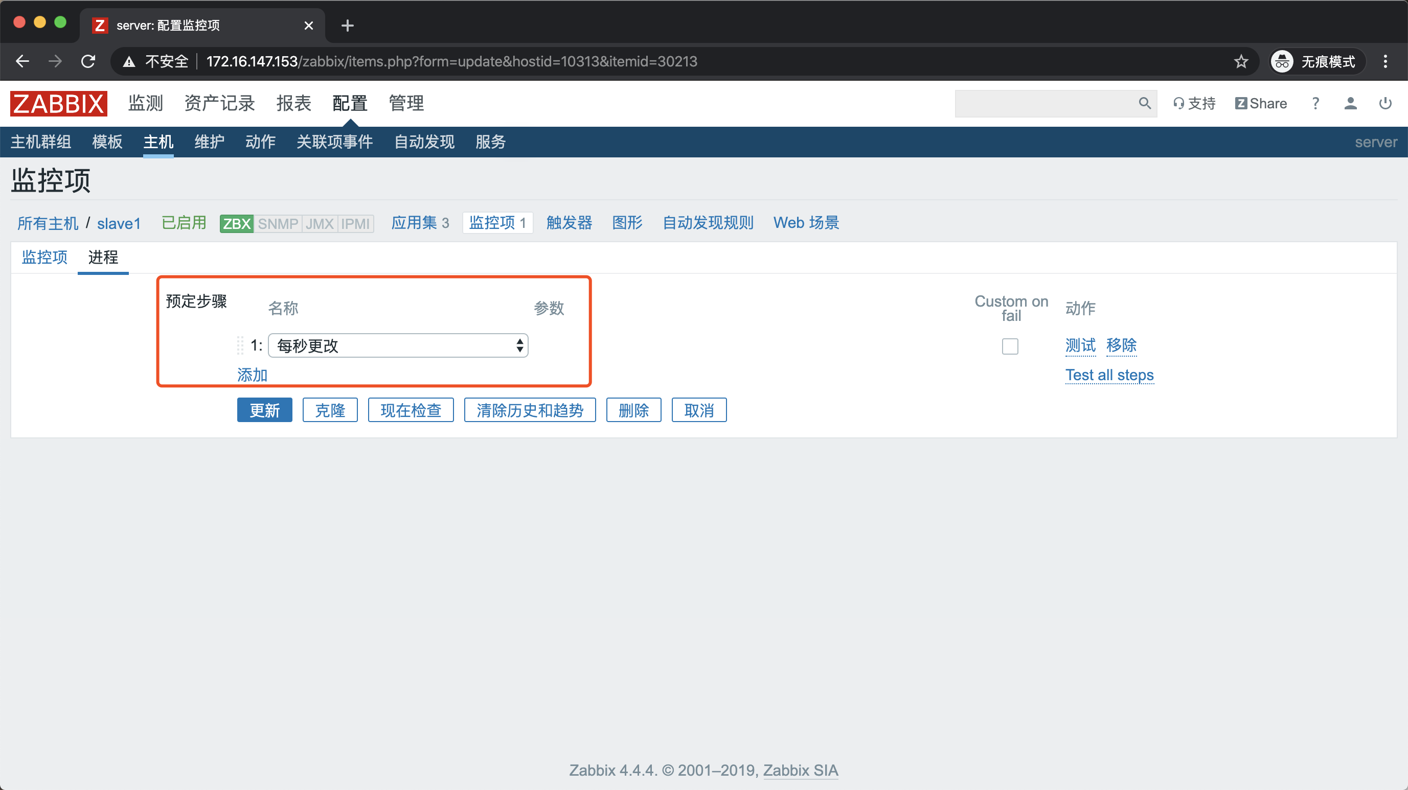Open 模板 in the configuration submenu
This screenshot has width=1408, height=790.
click(x=107, y=142)
